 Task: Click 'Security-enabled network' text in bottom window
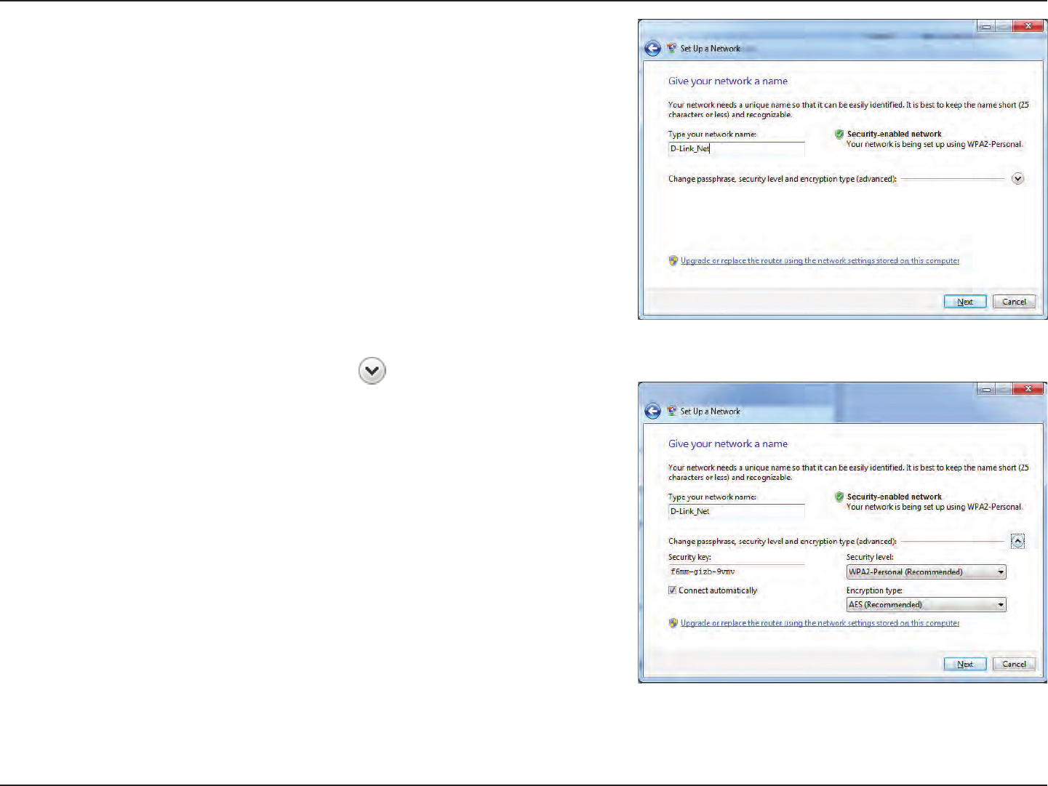[894, 497]
